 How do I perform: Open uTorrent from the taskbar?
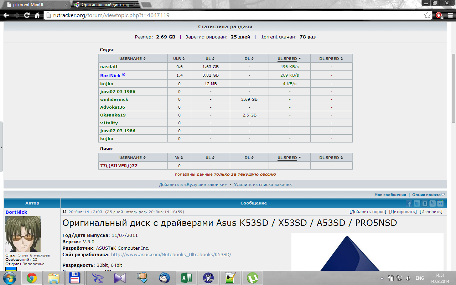point(253,278)
